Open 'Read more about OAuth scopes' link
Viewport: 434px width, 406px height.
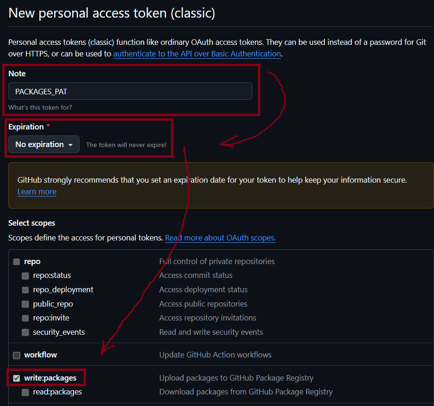click(220, 238)
